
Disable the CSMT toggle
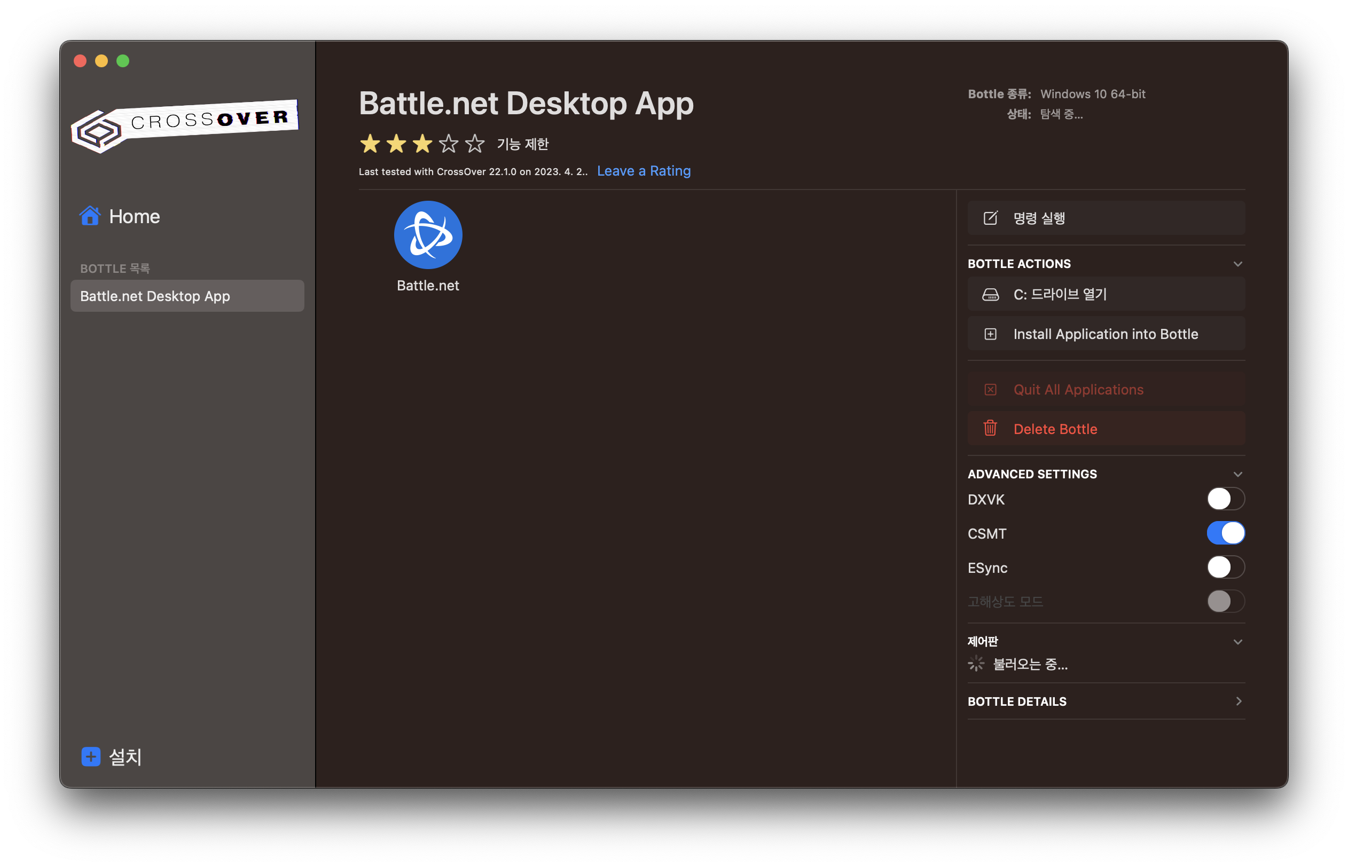1225,533
